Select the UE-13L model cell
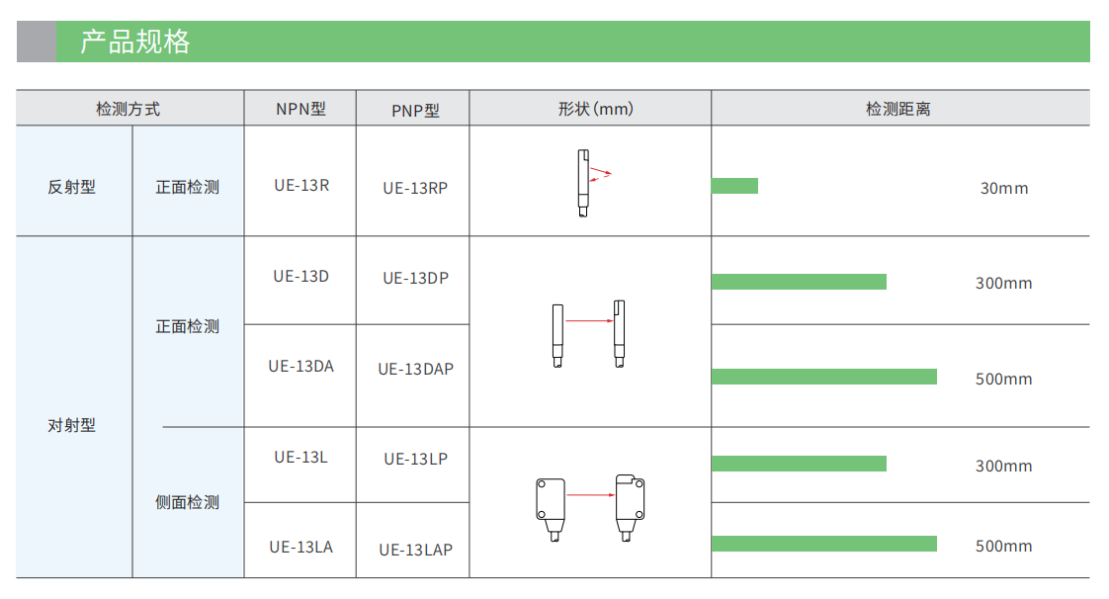This screenshot has width=1109, height=599. pyautogui.click(x=300, y=466)
